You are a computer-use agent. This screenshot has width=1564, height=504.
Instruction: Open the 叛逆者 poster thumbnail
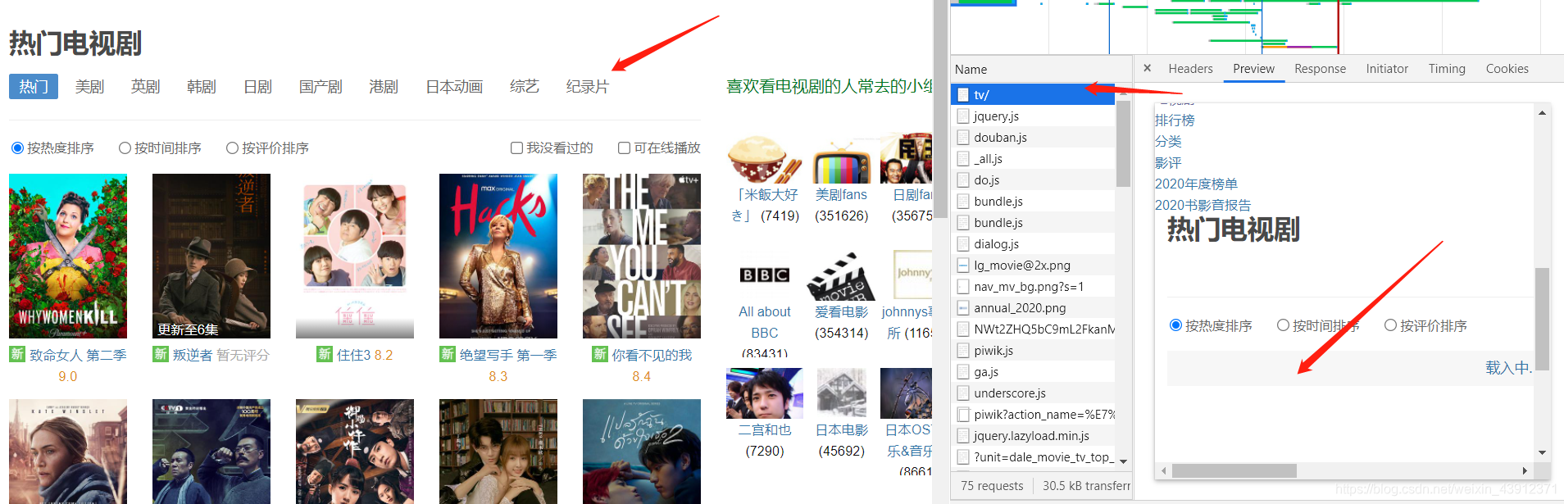[211, 256]
